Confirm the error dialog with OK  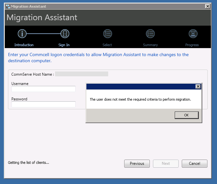187,115
